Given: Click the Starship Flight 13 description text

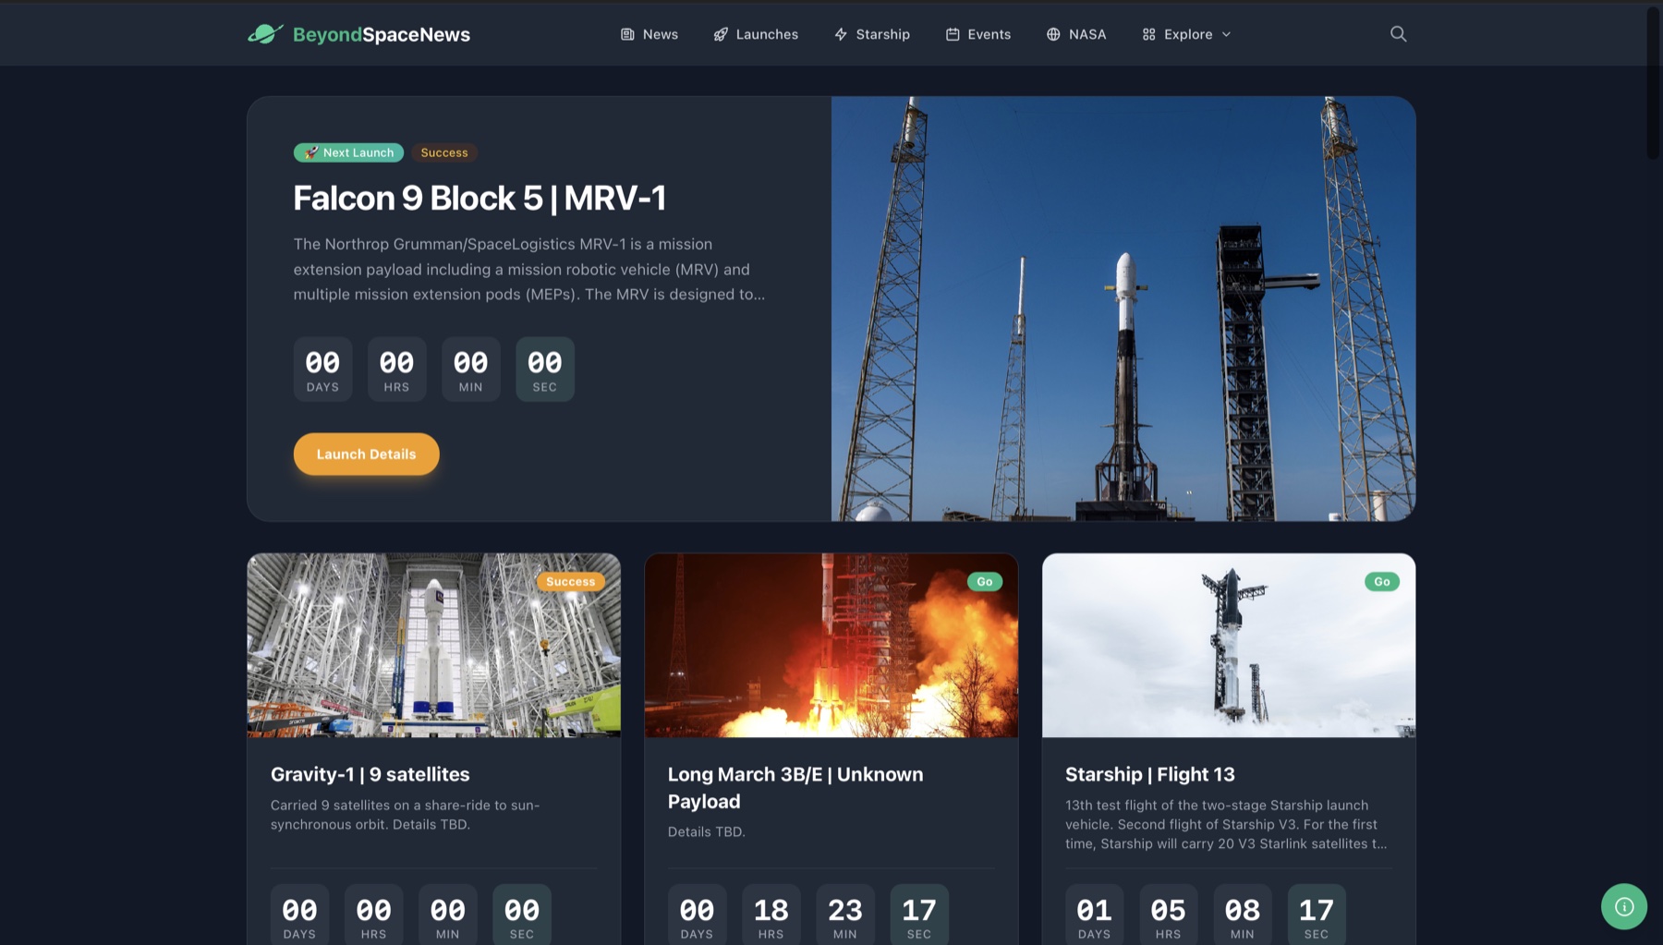Looking at the screenshot, I should click(x=1226, y=824).
